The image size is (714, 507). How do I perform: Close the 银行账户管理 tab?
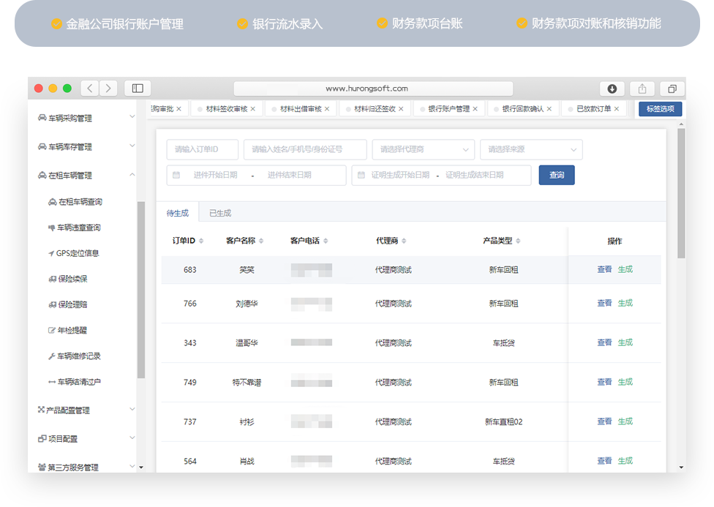pos(475,109)
